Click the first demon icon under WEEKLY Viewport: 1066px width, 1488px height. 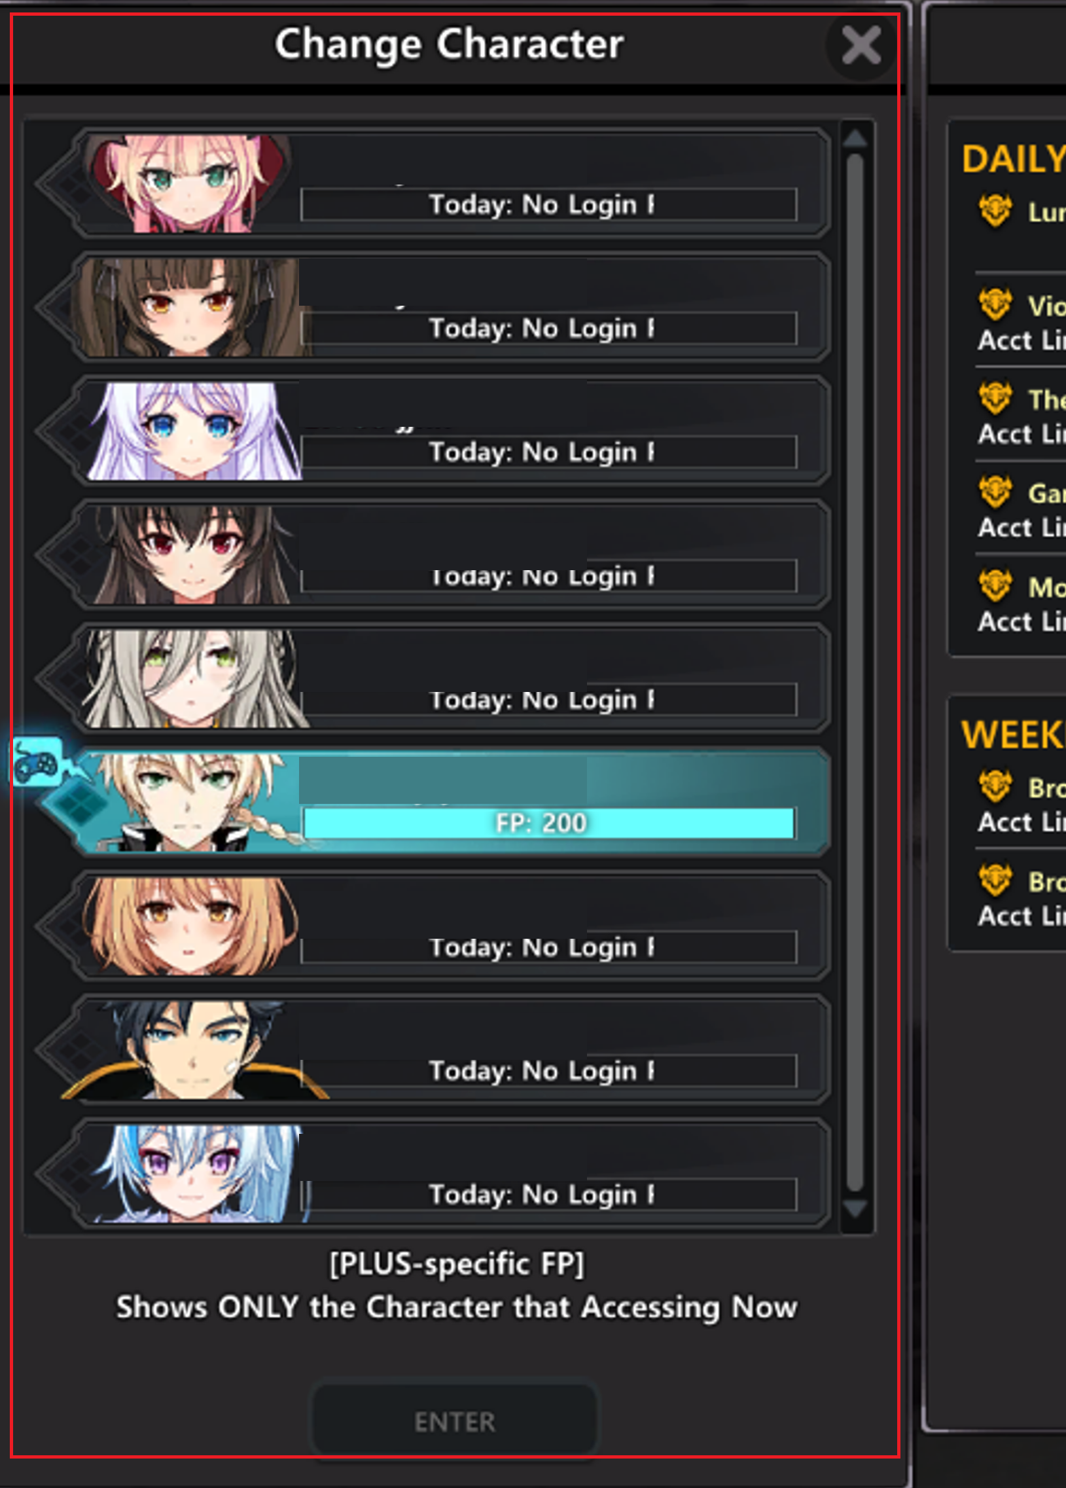(996, 786)
